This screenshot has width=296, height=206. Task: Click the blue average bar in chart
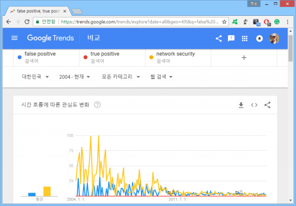(x=32, y=194)
